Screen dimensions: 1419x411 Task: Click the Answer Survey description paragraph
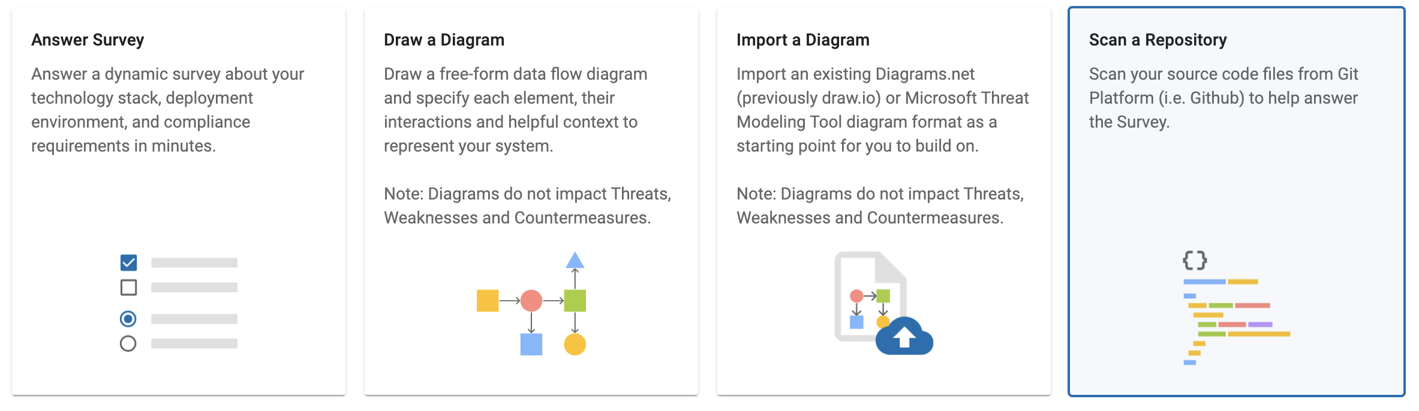[x=168, y=110]
